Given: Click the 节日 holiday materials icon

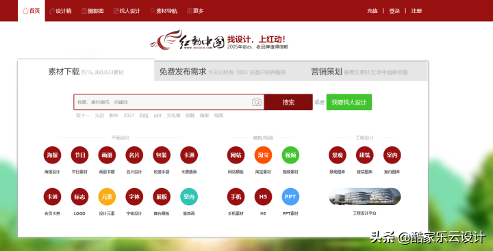Looking at the screenshot, I should click(79, 155).
